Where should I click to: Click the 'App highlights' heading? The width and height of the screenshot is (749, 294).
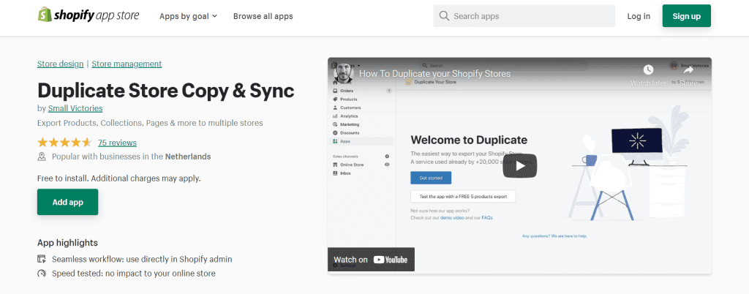67,243
